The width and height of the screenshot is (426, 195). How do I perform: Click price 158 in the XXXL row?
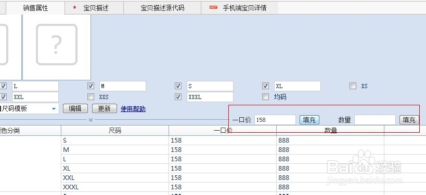[223, 187]
